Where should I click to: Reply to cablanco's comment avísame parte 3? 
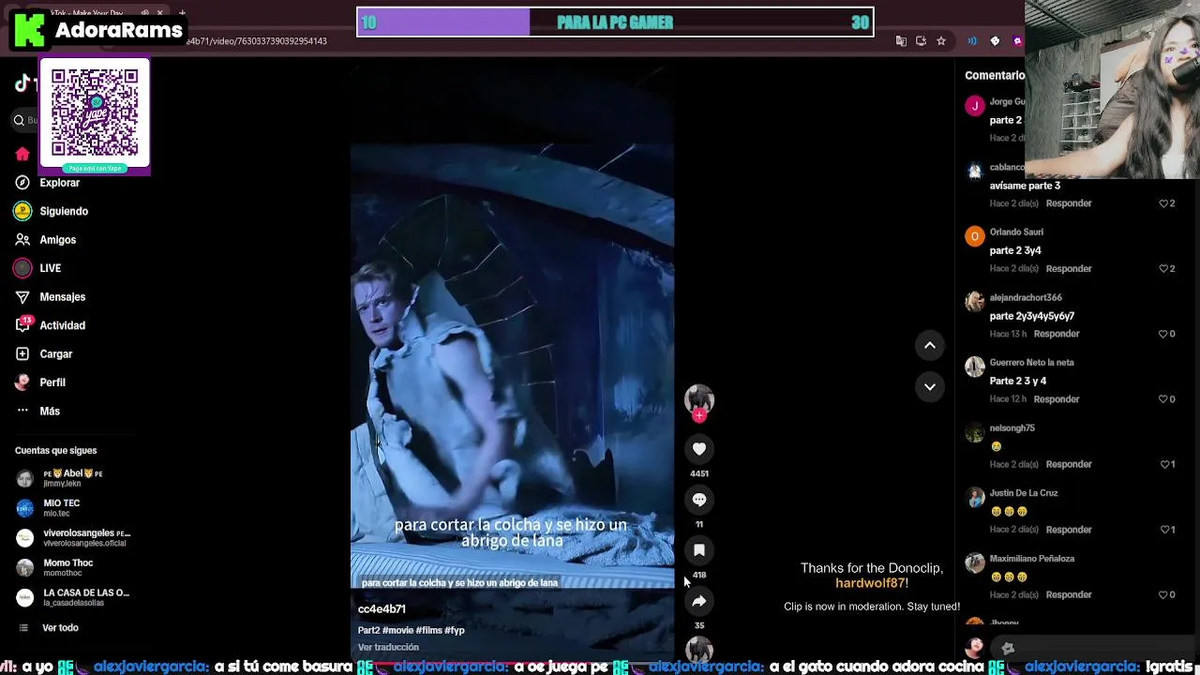1069,203
